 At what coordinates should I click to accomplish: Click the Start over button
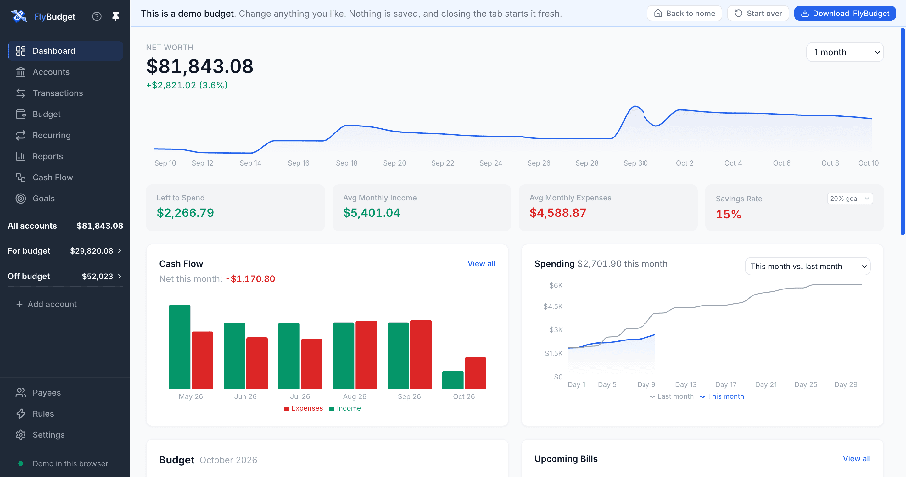click(x=758, y=13)
